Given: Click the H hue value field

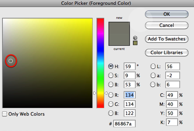Looking at the screenshot, I should pyautogui.click(x=130, y=66).
